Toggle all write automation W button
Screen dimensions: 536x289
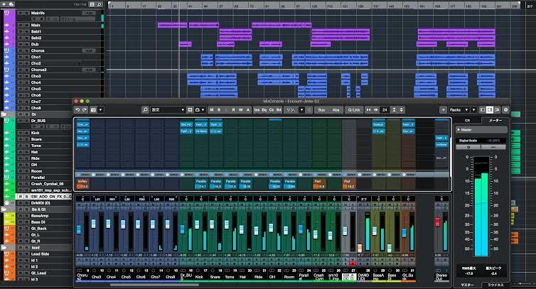[241, 109]
